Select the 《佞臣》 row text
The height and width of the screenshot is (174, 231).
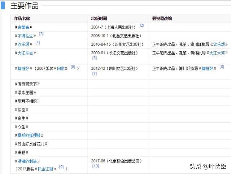click(x=21, y=110)
